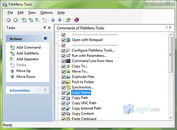The height and width of the screenshot is (130, 177).
Task: Click the Copy To... row icon
Action: pyautogui.click(x=68, y=66)
